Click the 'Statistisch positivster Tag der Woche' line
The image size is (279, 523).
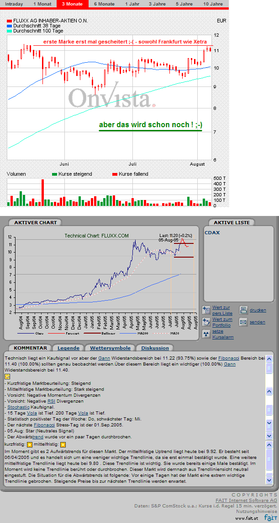point(73,419)
